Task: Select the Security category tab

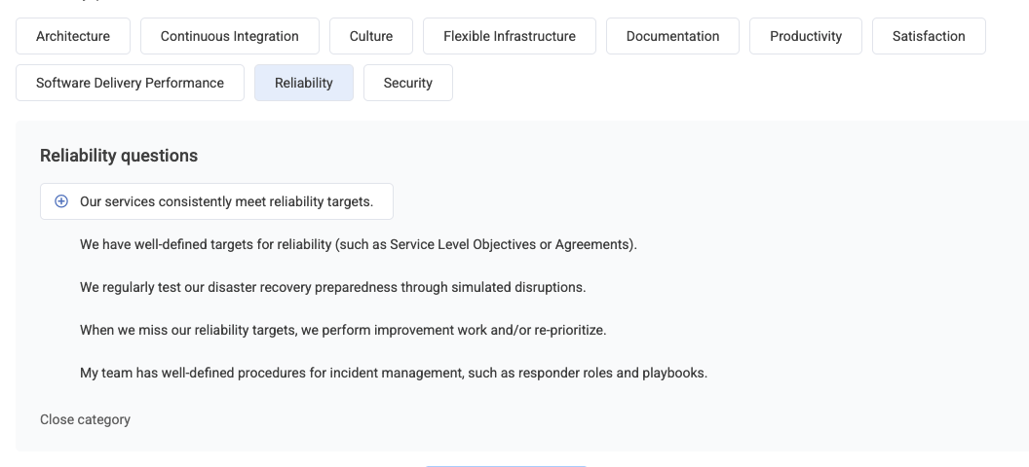Action: [x=408, y=83]
